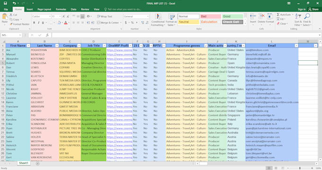Apply the Bad cell style

[211, 16]
